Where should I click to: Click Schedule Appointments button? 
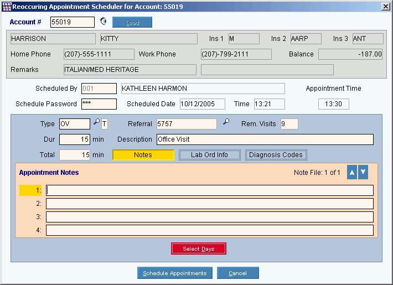[175, 273]
